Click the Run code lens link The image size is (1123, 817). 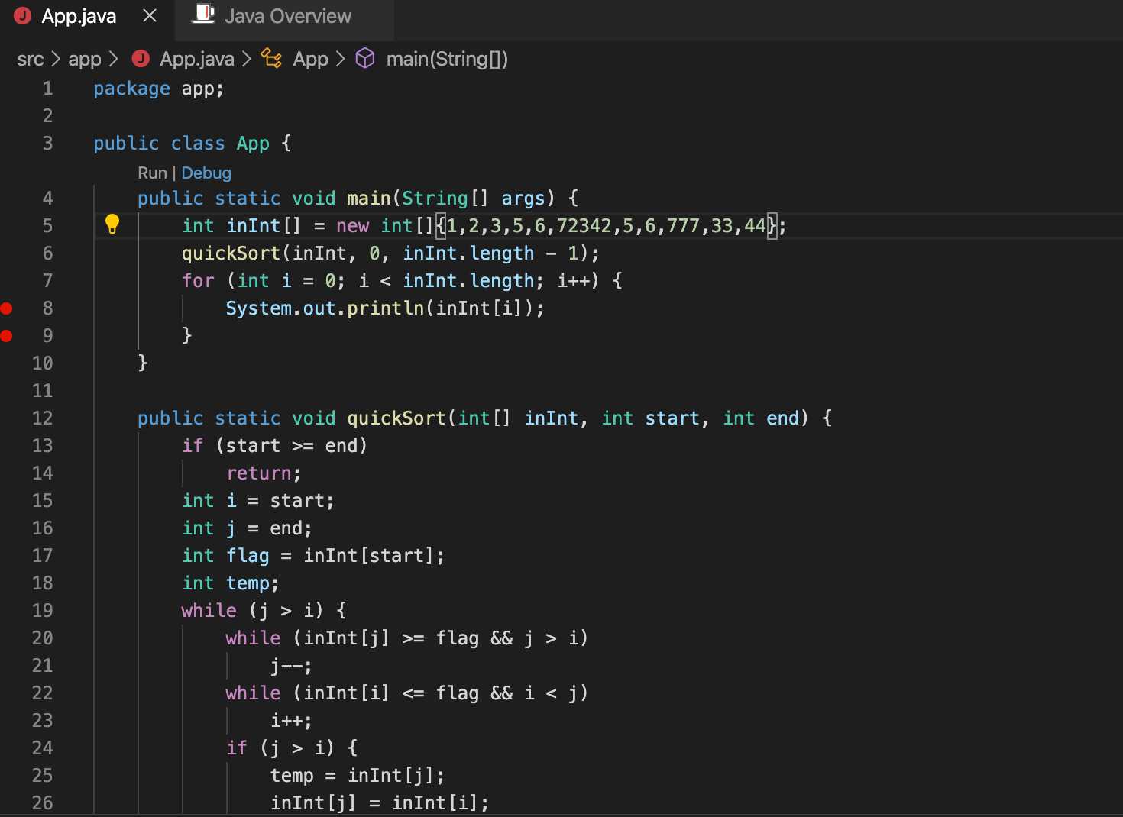[152, 173]
